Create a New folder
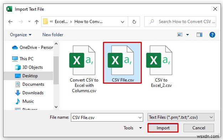The image size is (223, 140). tap(53, 35)
